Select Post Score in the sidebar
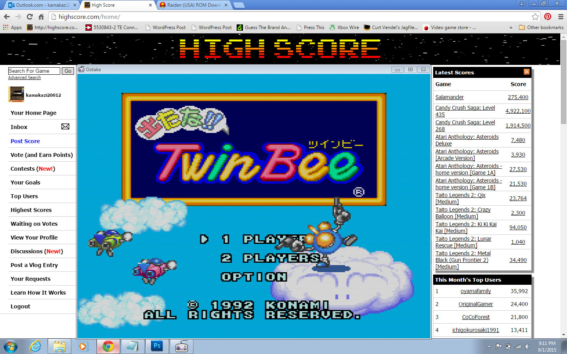 click(x=25, y=141)
